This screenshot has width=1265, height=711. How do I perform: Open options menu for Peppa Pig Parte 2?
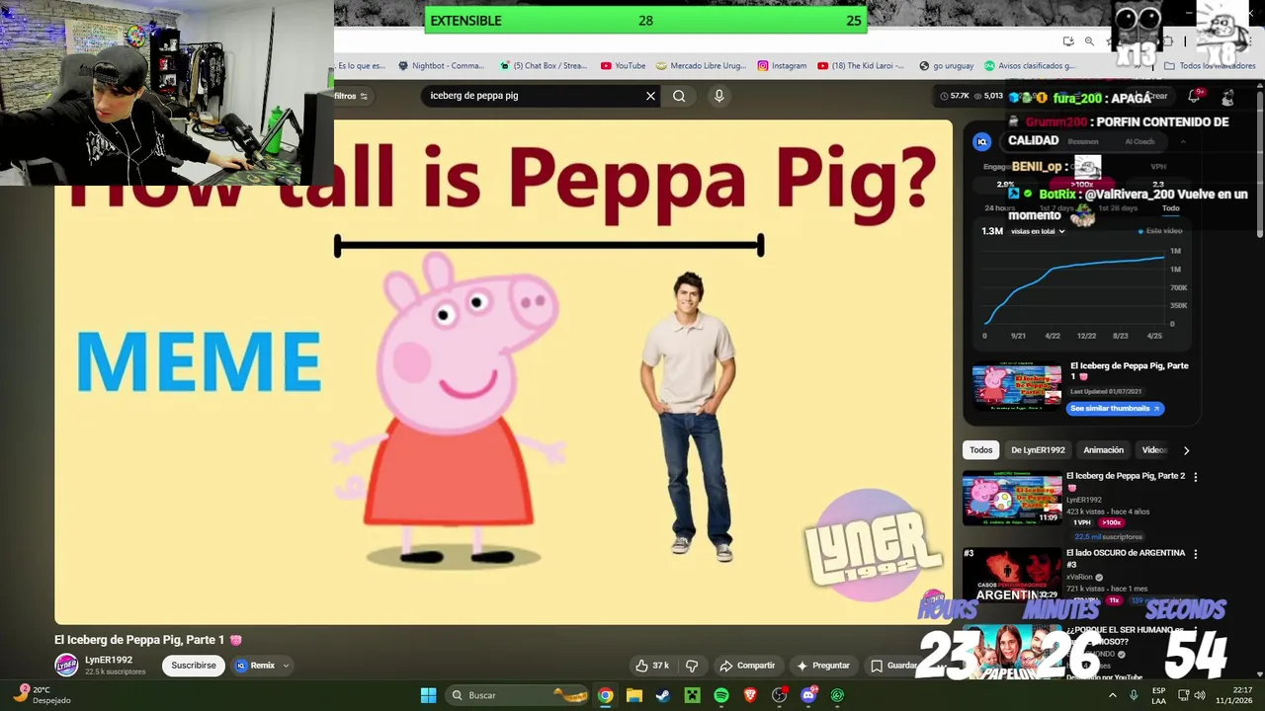[x=1195, y=477]
